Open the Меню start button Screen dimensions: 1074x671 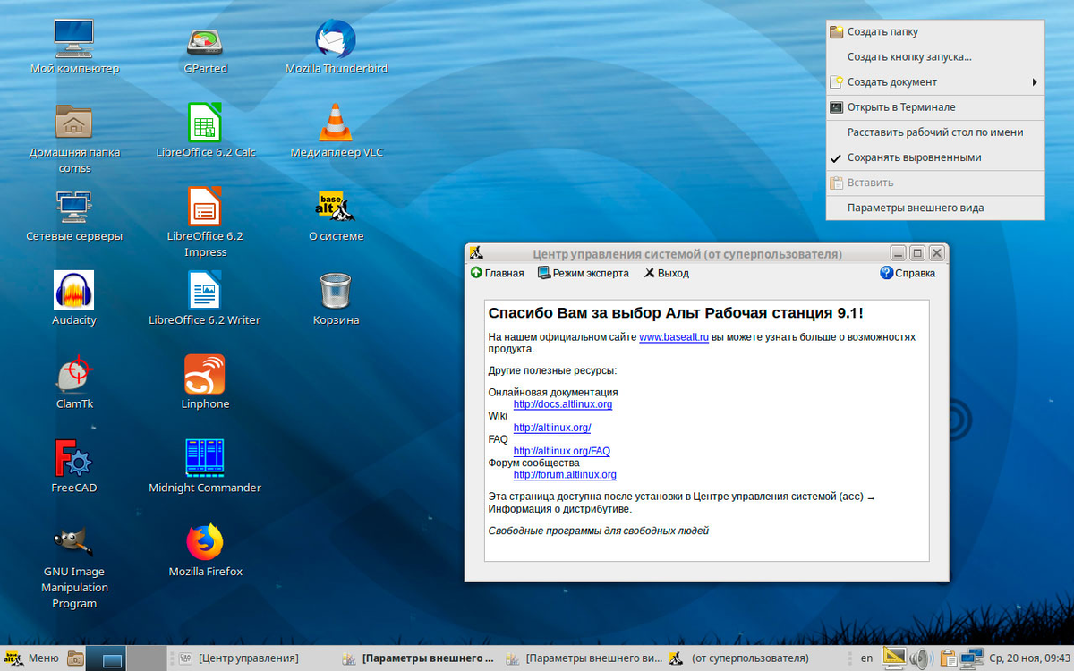(32, 658)
